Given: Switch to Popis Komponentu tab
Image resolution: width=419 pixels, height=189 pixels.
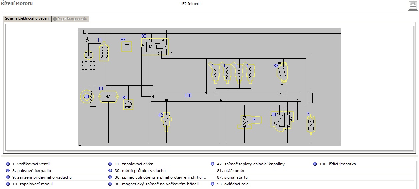Looking at the screenshot, I should [x=70, y=19].
